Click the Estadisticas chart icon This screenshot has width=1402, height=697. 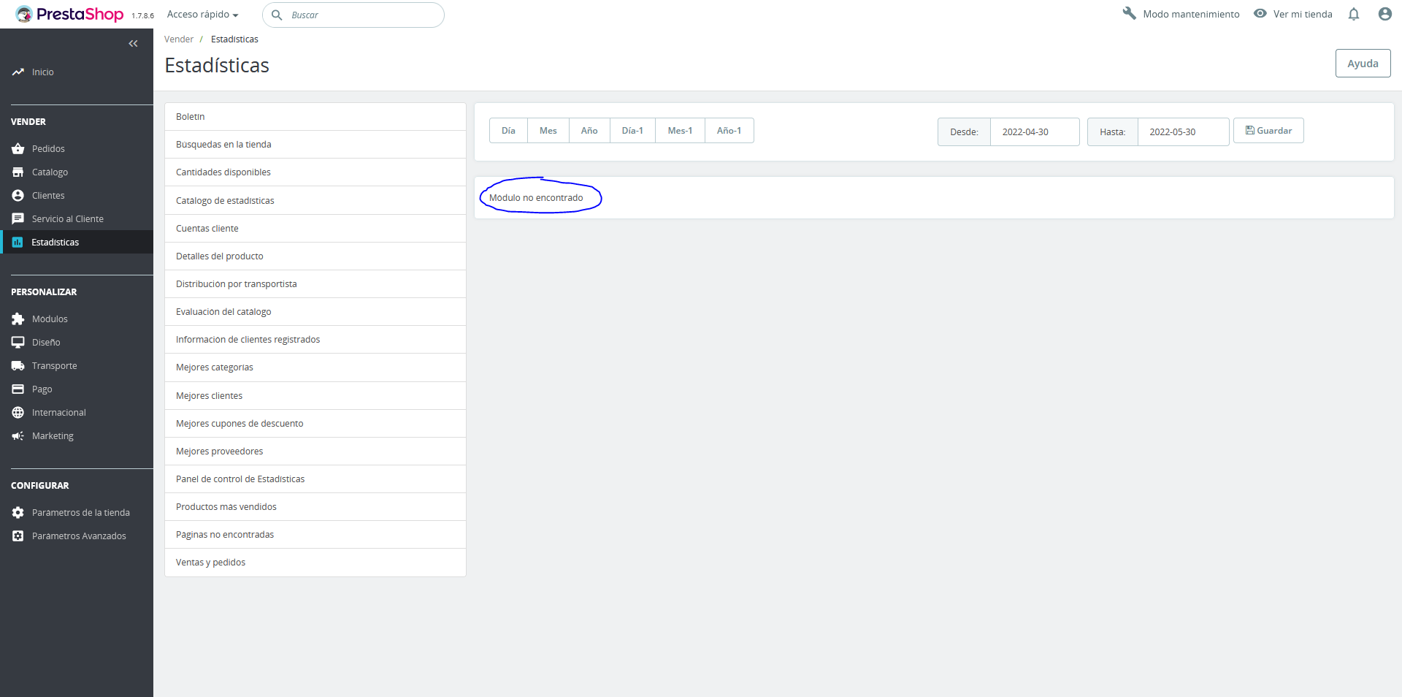click(18, 243)
